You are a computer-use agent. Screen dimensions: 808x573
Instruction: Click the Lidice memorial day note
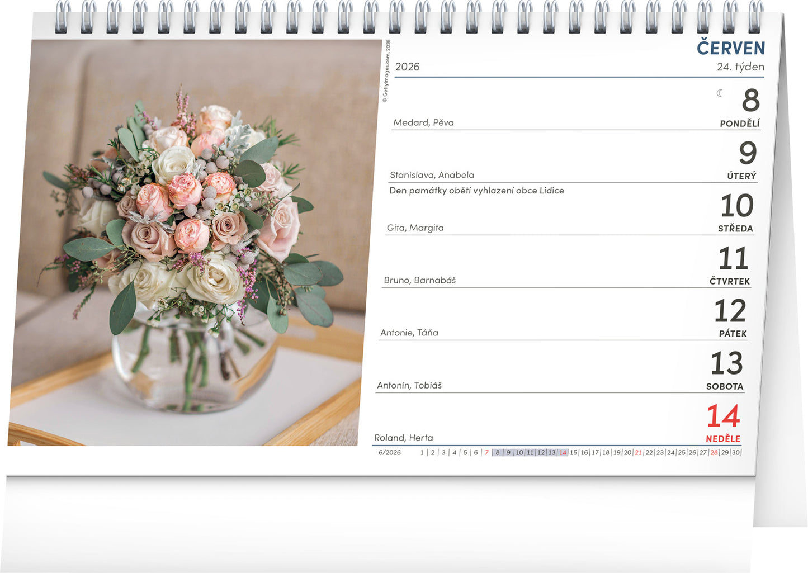pyautogui.click(x=476, y=191)
